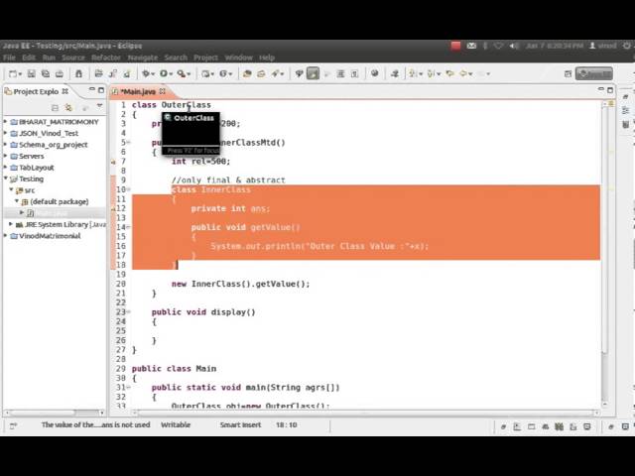Expand the Servers project node
635x476 pixels.
[6, 156]
